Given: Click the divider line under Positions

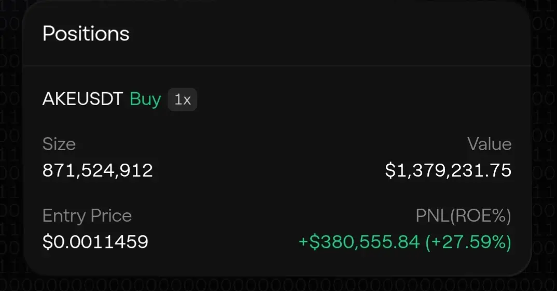Looking at the screenshot, I should (277, 66).
